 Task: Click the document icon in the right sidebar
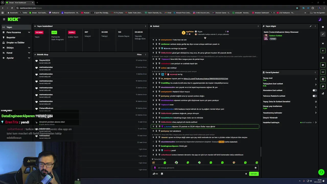point(323,58)
